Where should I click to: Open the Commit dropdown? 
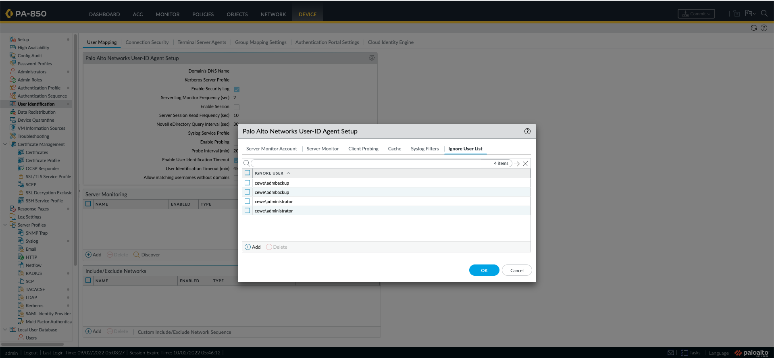click(x=696, y=14)
